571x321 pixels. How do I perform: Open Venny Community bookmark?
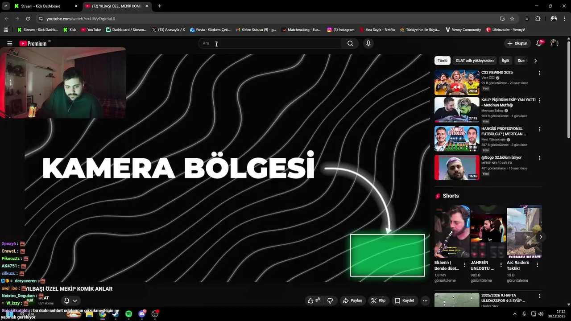click(463, 30)
